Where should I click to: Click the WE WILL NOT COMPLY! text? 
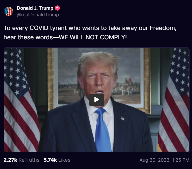[x=93, y=37]
